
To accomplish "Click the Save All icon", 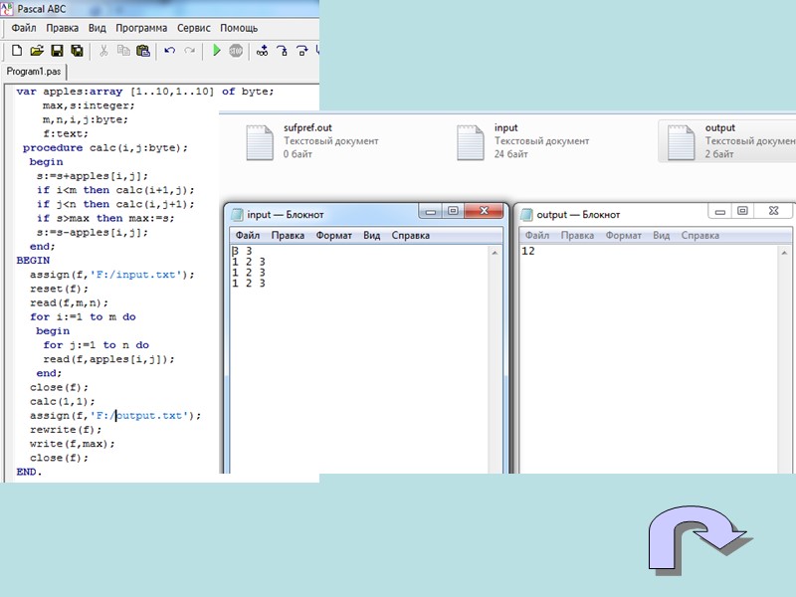I will [x=78, y=51].
